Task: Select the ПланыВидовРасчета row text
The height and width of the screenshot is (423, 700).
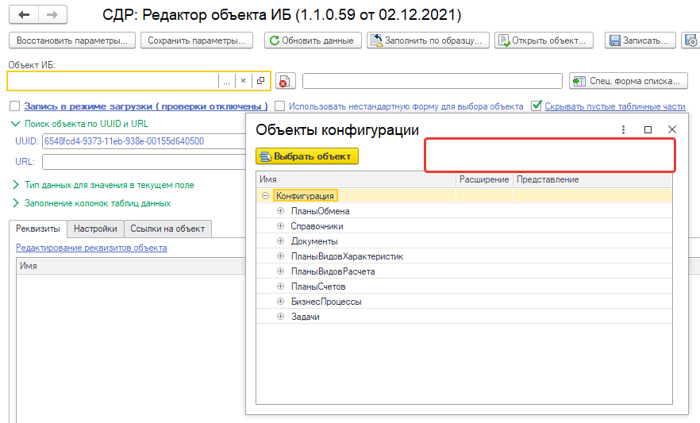Action: click(x=333, y=271)
